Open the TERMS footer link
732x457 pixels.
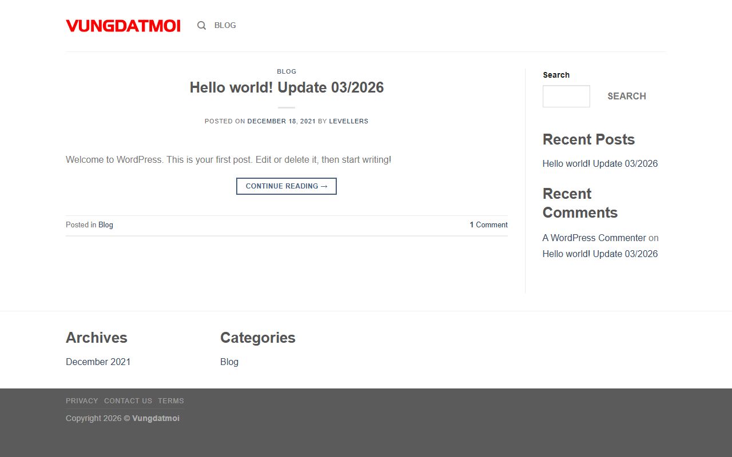(171, 401)
